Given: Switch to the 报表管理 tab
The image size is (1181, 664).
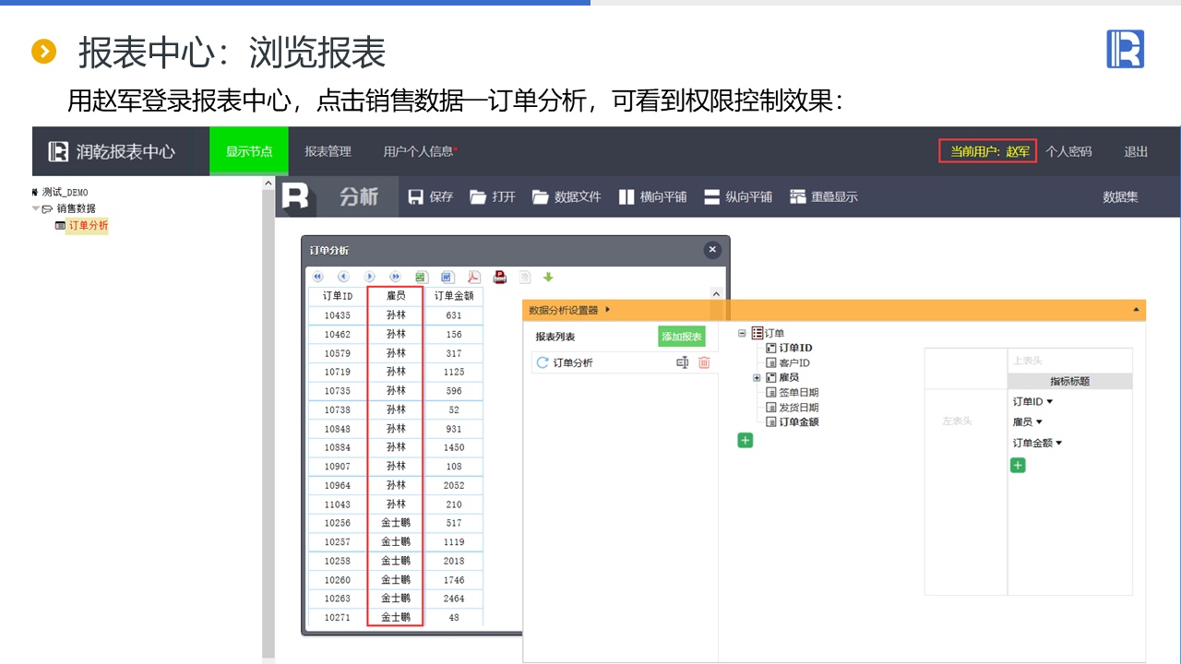Looking at the screenshot, I should 328,151.
